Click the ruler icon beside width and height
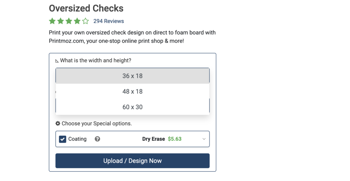Image resolution: width=350 pixels, height=181 pixels. (57, 61)
